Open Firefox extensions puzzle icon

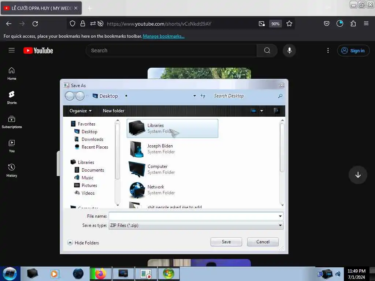coord(353,24)
